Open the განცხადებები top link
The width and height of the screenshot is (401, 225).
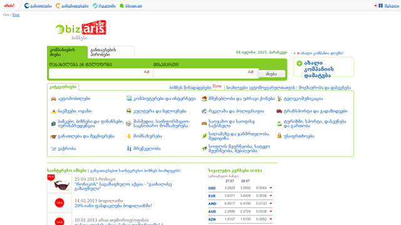tap(75, 6)
